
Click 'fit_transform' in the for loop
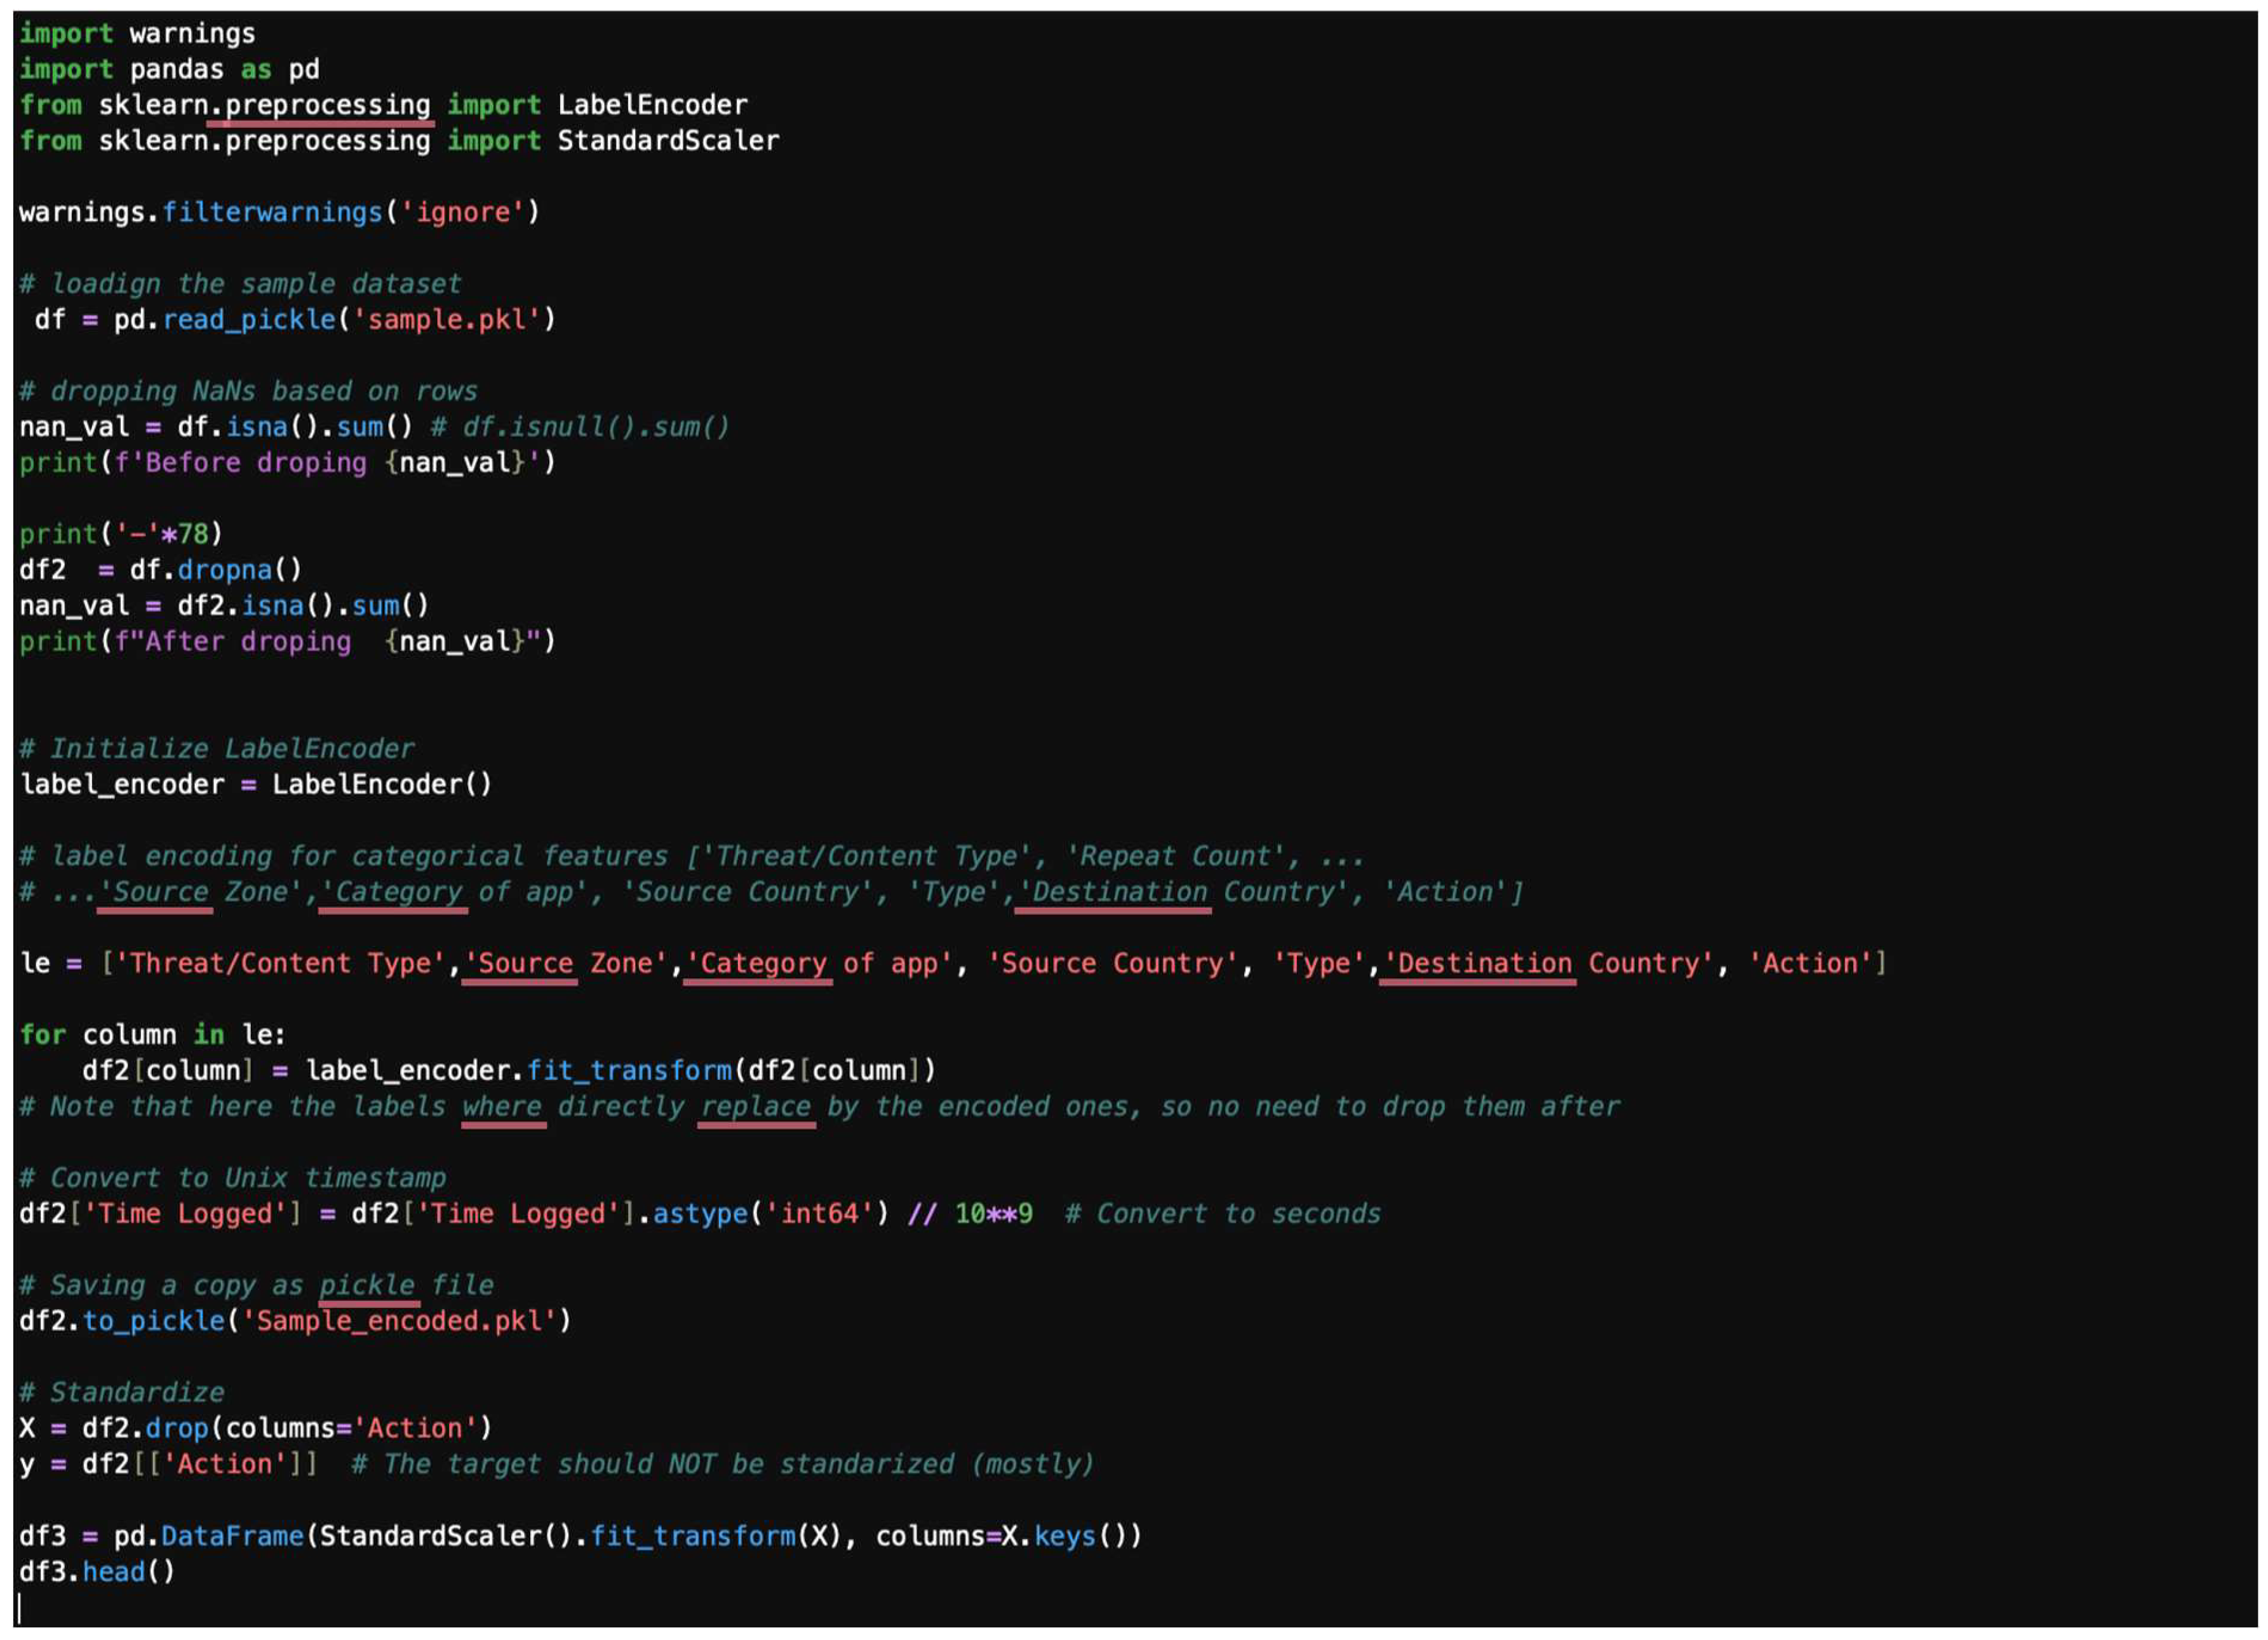coord(629,1071)
